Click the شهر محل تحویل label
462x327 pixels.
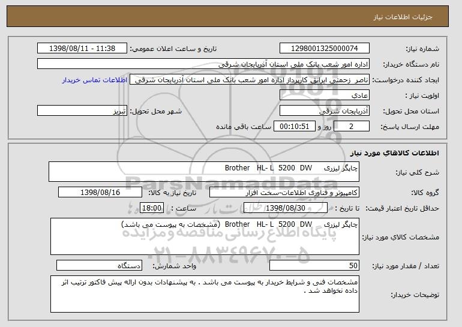[156, 112]
